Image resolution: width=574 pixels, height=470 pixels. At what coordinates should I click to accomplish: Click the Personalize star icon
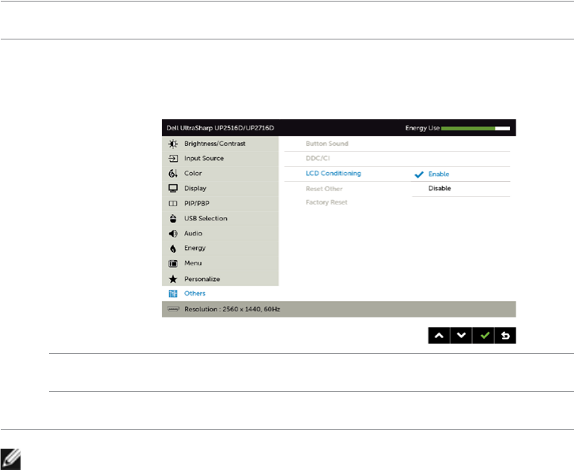173,279
